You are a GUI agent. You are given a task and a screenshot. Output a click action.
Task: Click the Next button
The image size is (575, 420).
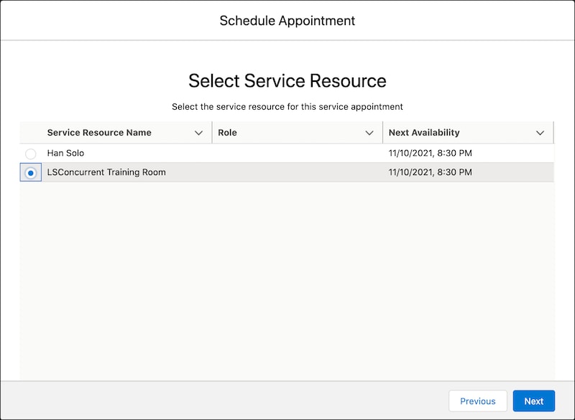(x=534, y=401)
